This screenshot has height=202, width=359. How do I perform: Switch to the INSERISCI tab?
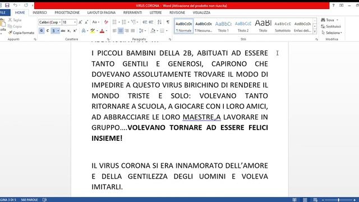pos(40,12)
